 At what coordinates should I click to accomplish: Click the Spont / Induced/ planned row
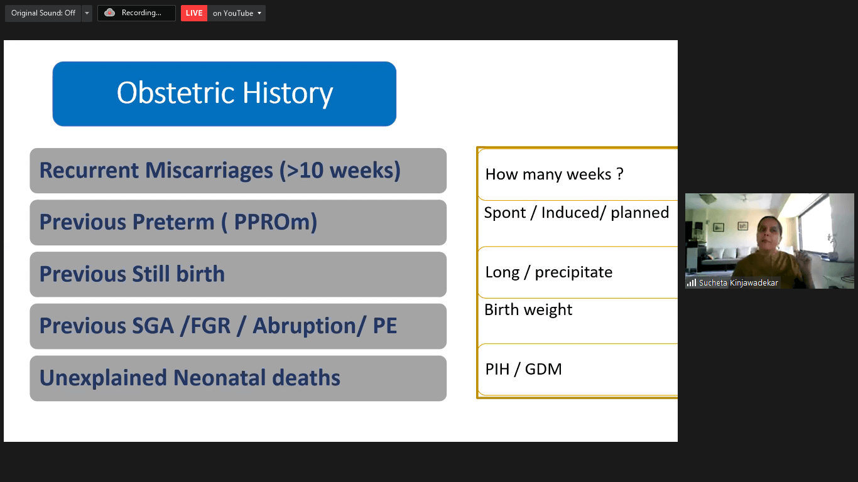click(x=577, y=213)
